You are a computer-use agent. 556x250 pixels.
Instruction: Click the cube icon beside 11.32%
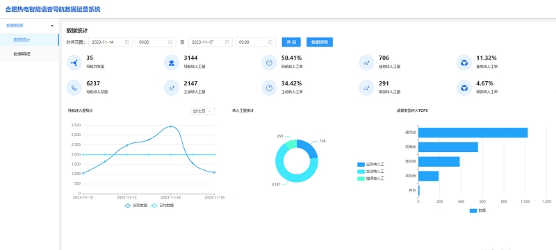pos(464,63)
